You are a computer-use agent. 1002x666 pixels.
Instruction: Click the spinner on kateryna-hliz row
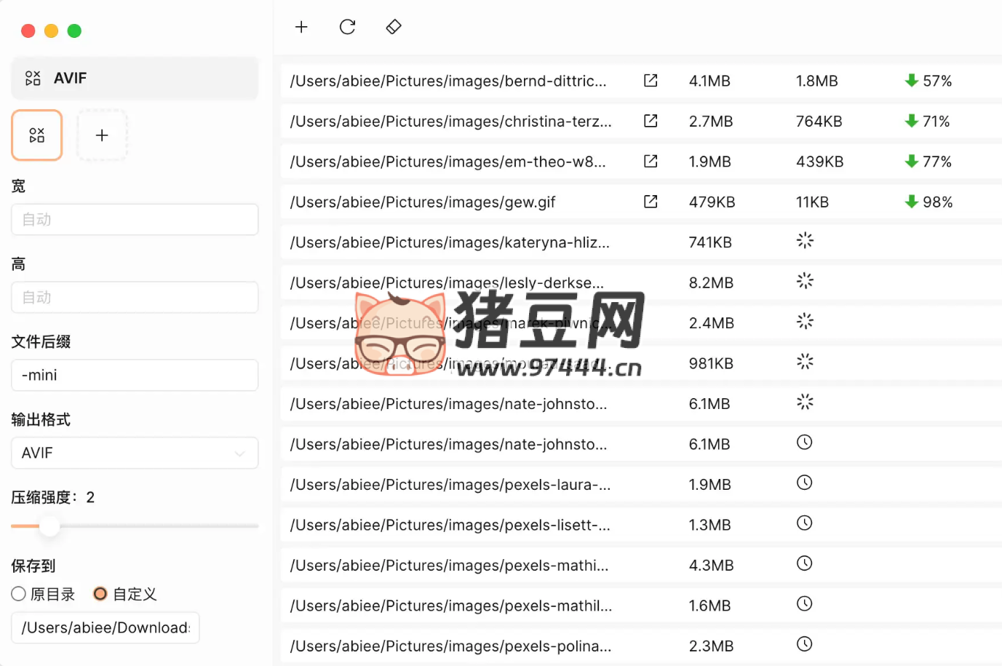(x=804, y=241)
